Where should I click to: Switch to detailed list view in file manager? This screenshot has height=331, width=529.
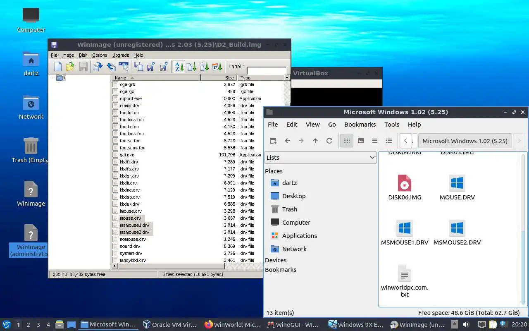click(389, 141)
